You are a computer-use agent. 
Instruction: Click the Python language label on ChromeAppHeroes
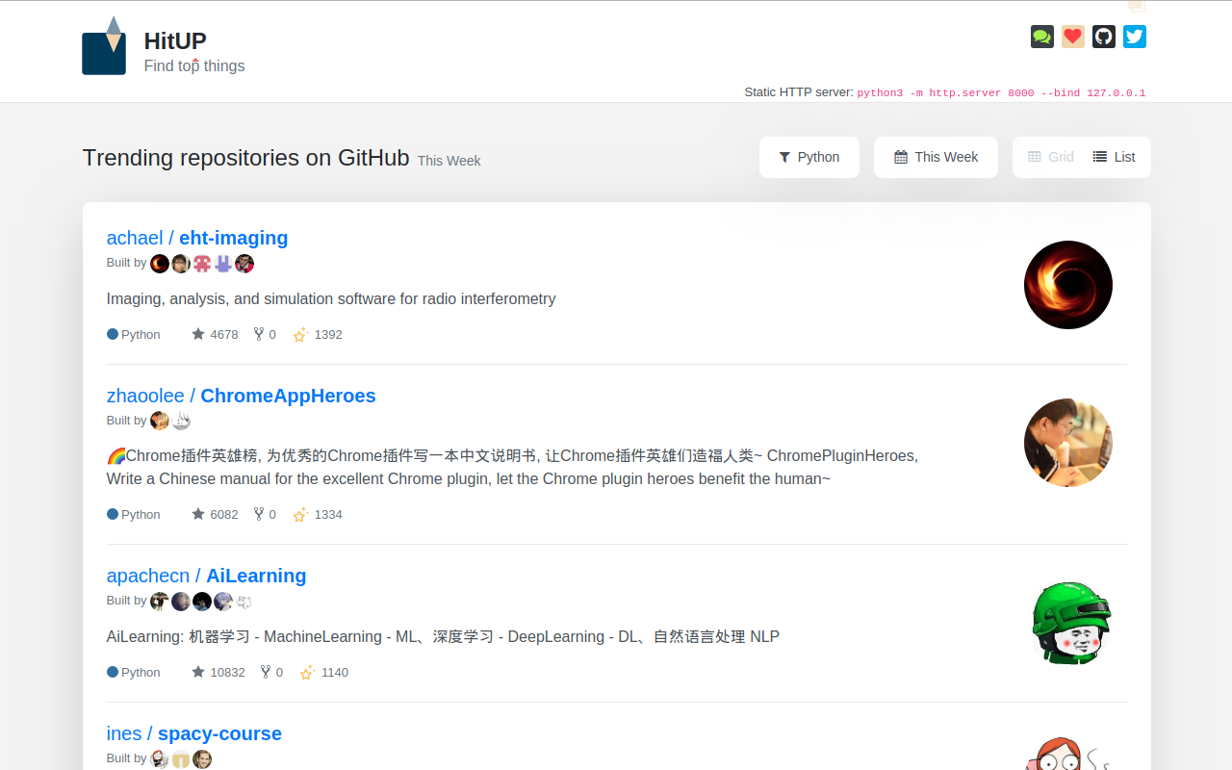tap(134, 514)
